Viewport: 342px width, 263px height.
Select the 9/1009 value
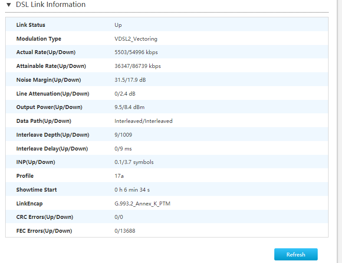[123, 135]
